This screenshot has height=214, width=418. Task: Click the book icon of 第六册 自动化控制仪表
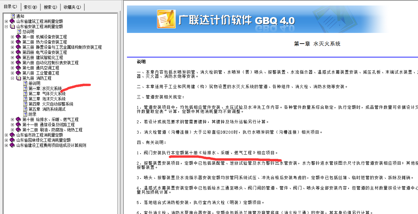[18, 63]
